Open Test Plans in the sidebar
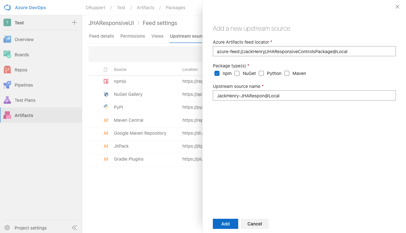Screen dimensions: 406x233 pyautogui.click(x=25, y=100)
